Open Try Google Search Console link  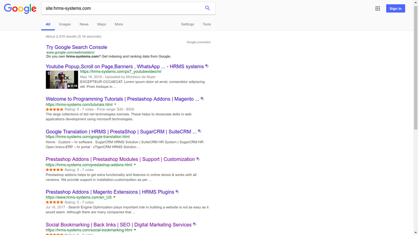[77, 47]
